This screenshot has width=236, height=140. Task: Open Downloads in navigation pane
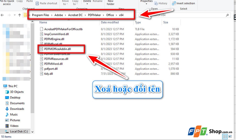(x=14, y=109)
